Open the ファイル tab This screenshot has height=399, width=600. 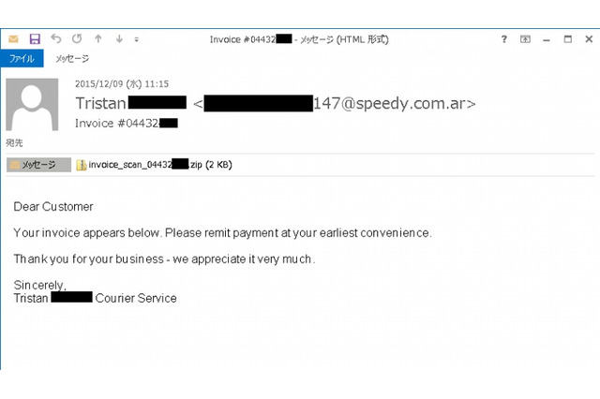[22, 58]
